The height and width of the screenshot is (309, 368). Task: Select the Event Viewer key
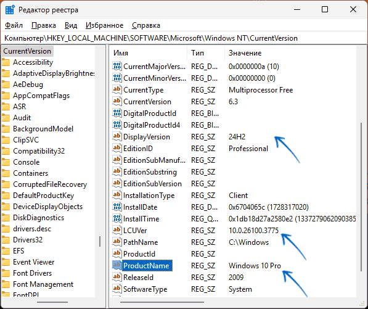pos(33,262)
